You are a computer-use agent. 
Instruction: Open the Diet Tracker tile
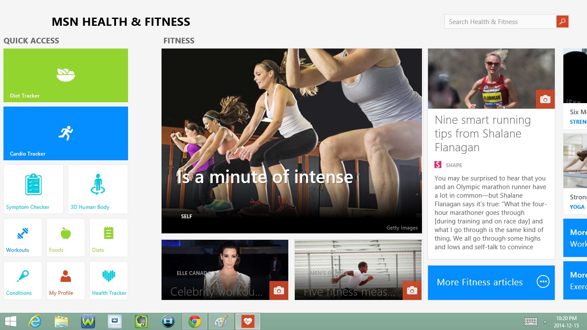tap(66, 75)
